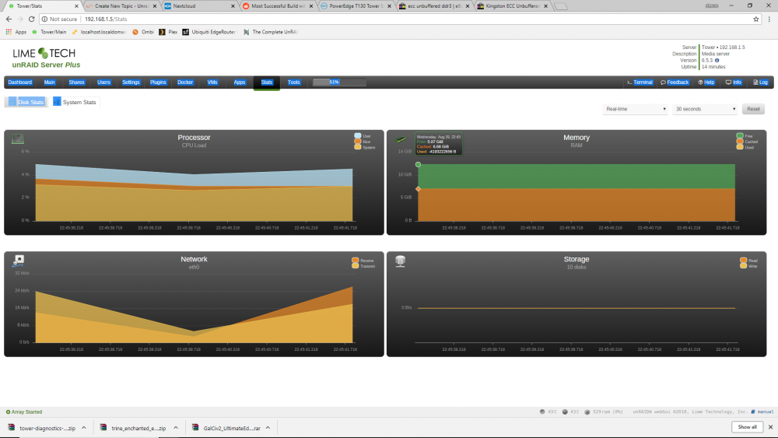The width and height of the screenshot is (778, 438).
Task: Select the Stats tab
Action: [x=267, y=82]
